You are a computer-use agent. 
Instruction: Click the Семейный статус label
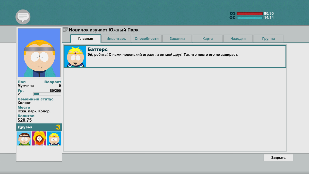pyautogui.click(x=36, y=99)
